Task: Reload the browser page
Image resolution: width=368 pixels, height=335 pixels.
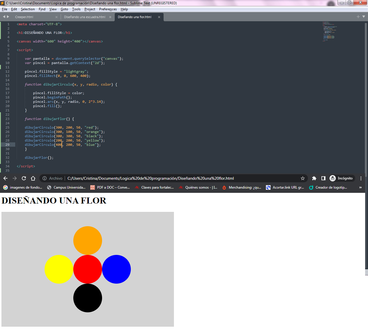Action: [x=24, y=178]
